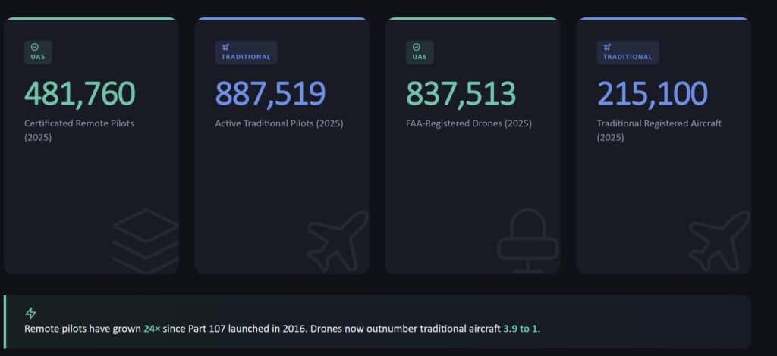Click the TRADITIONAL badge on the Active Traditional Pilots card
The width and height of the screenshot is (777, 356).
246,52
